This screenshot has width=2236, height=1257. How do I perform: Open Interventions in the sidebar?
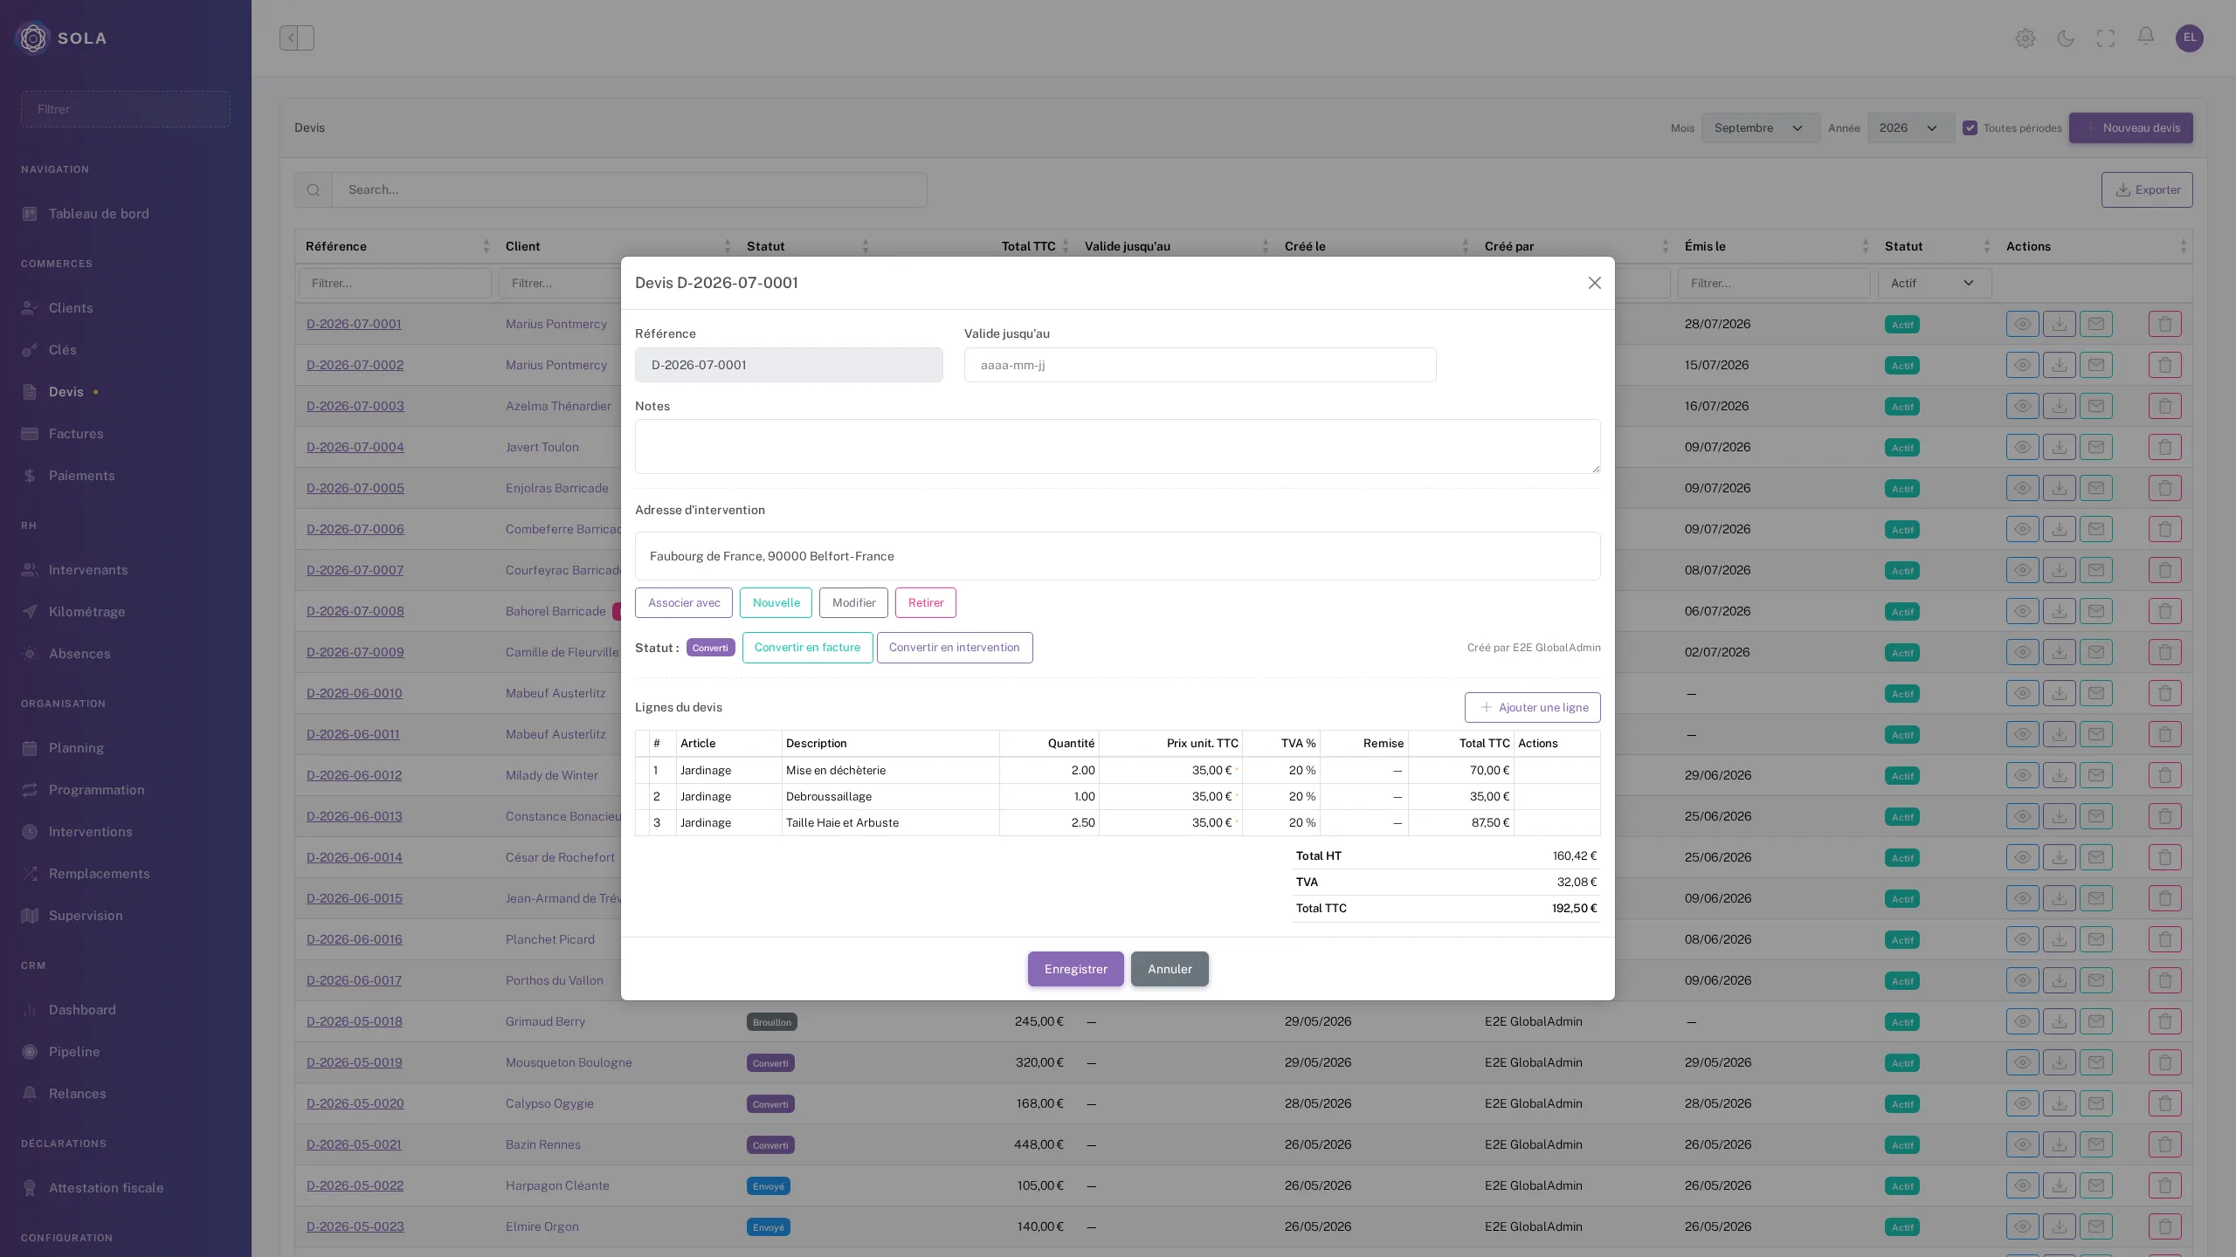coord(91,832)
